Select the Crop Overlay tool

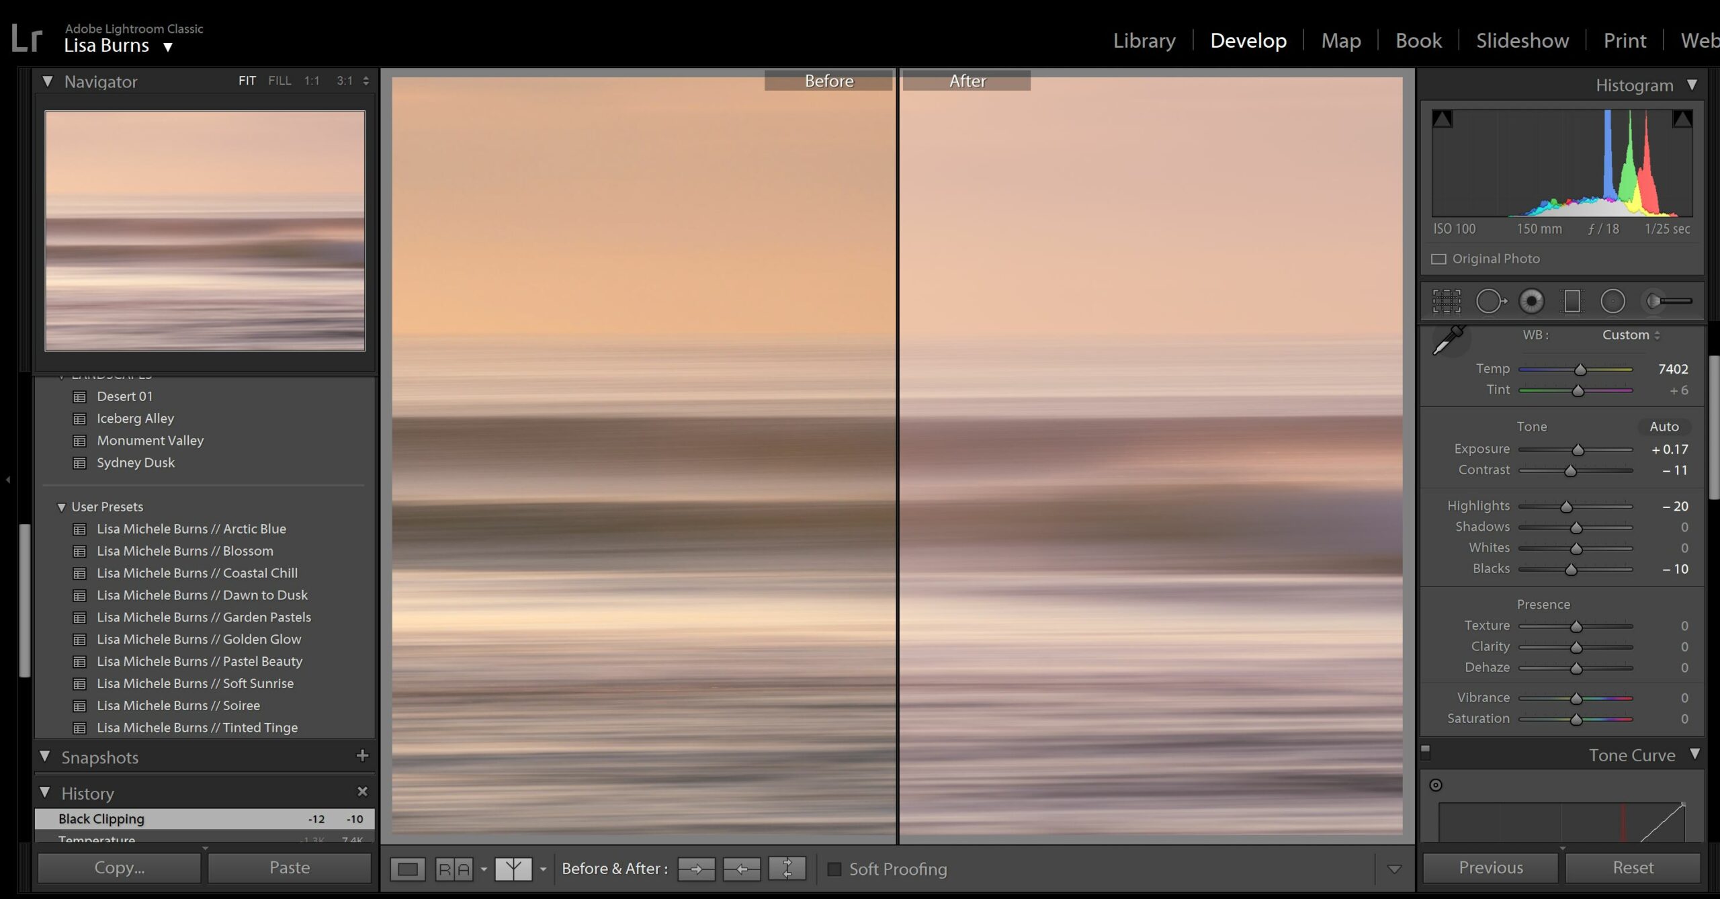1447,302
